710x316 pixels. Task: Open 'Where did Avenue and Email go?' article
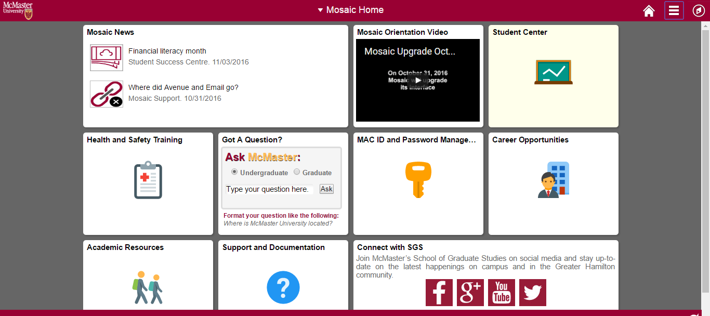pyautogui.click(x=183, y=87)
